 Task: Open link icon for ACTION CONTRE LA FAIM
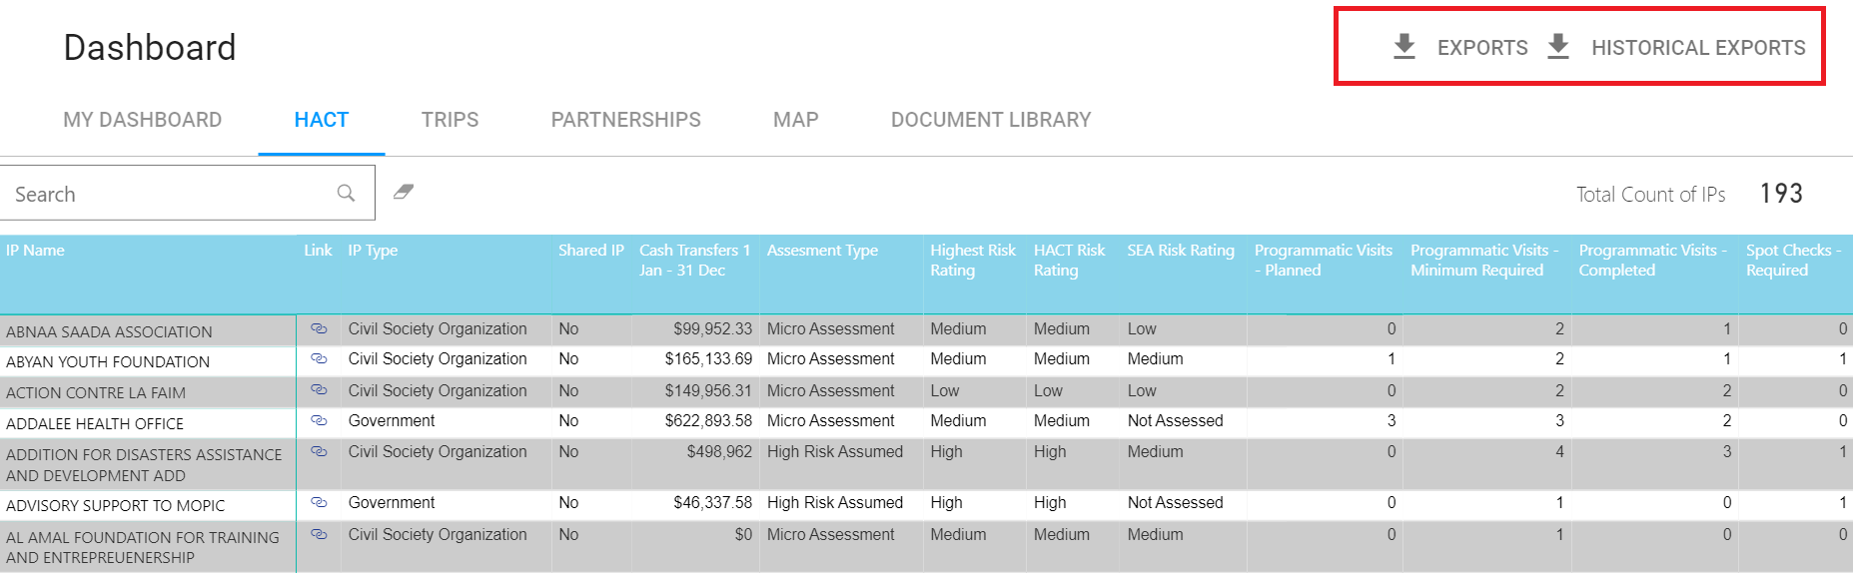[x=319, y=390]
